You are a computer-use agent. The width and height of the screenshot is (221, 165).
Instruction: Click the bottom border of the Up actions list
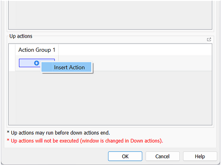tap(110, 125)
